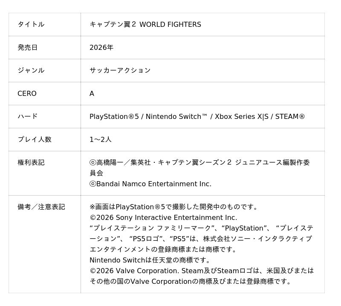Click the Bandai Namco Entertainment Inc. copyright line
The height and width of the screenshot is (306, 341).
click(x=150, y=184)
